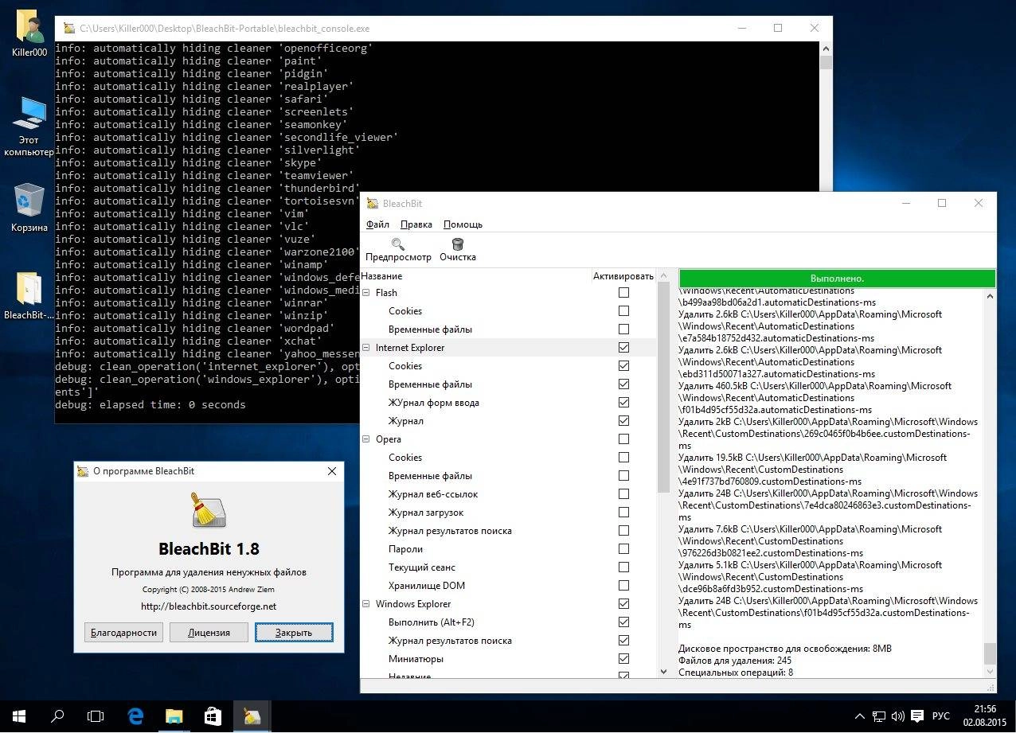Collapse the Opera tree group

[367, 439]
